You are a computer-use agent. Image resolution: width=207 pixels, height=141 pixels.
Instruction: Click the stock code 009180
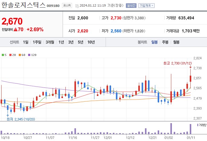point(53,6)
